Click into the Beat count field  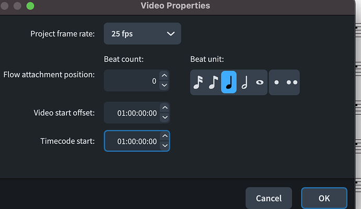[x=132, y=81]
